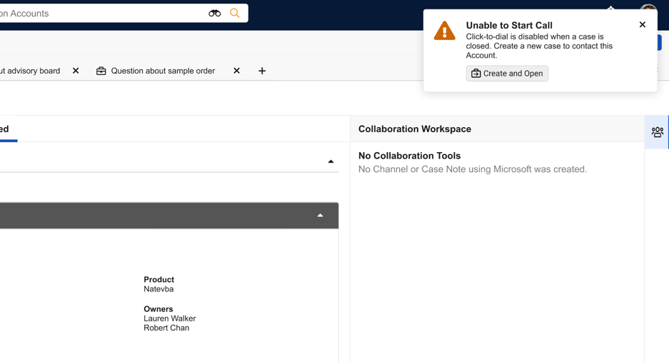Screen dimensions: 669x362
Task: Click the orange magnifying glass search icon
Action: point(235,14)
